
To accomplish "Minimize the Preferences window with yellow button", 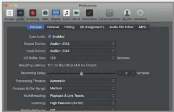I will coord(11,5).
